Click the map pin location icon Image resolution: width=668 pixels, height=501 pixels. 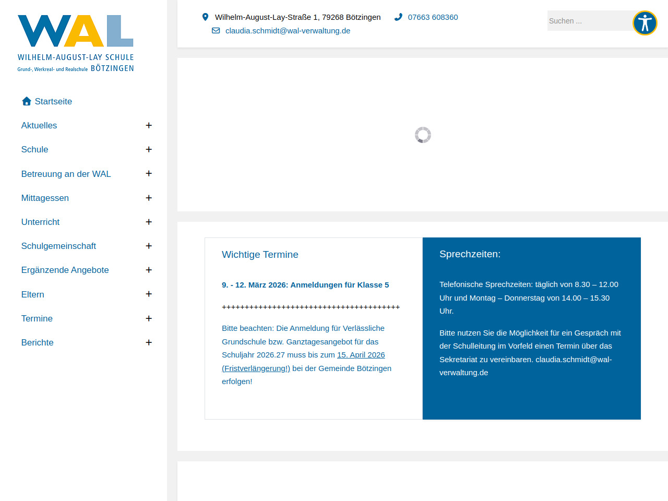pos(205,17)
